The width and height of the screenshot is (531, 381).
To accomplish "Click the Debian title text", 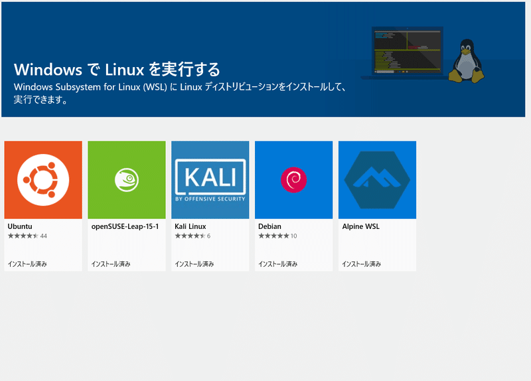I will point(269,226).
